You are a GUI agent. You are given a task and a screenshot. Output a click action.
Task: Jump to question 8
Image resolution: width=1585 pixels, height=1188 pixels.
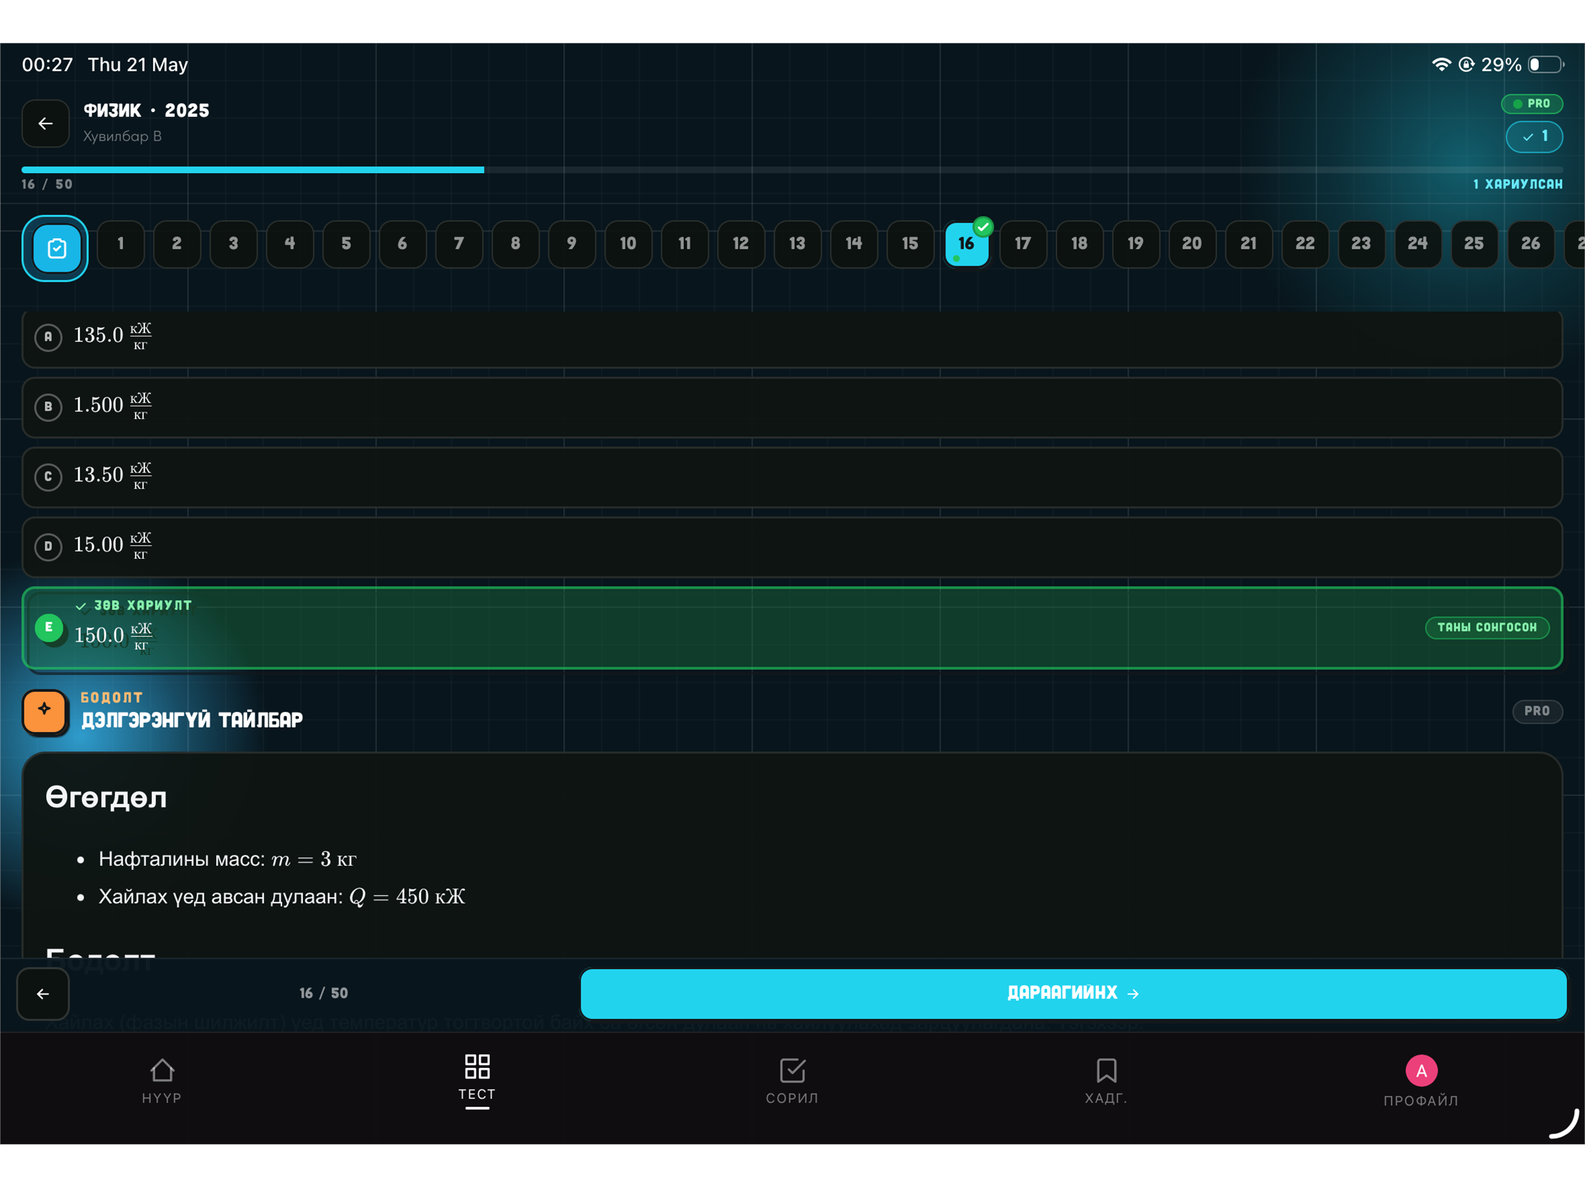[515, 244]
